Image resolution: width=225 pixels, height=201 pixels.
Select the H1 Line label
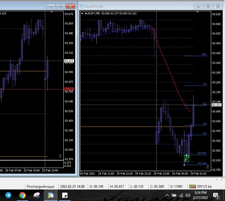202,163
